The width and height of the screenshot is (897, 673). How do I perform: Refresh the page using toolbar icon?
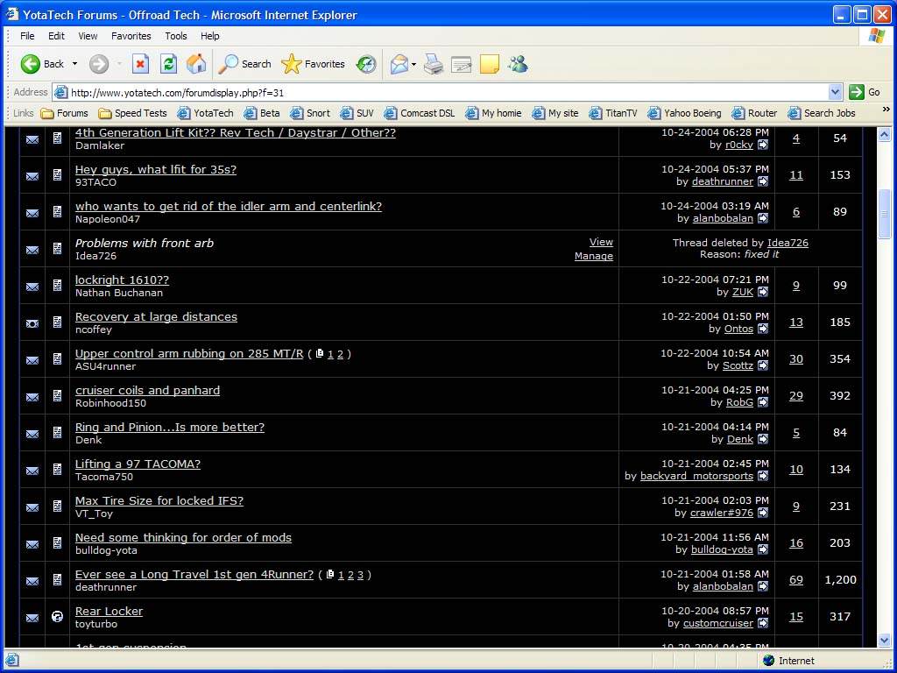coord(168,64)
